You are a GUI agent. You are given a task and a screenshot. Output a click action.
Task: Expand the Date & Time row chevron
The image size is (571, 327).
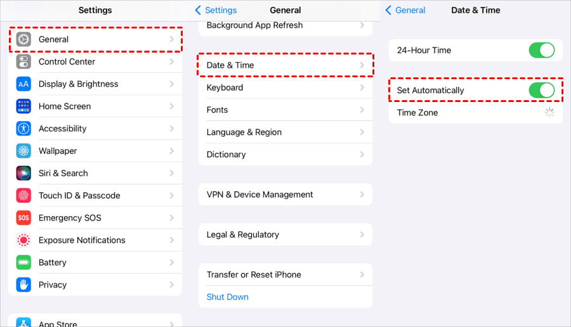362,65
